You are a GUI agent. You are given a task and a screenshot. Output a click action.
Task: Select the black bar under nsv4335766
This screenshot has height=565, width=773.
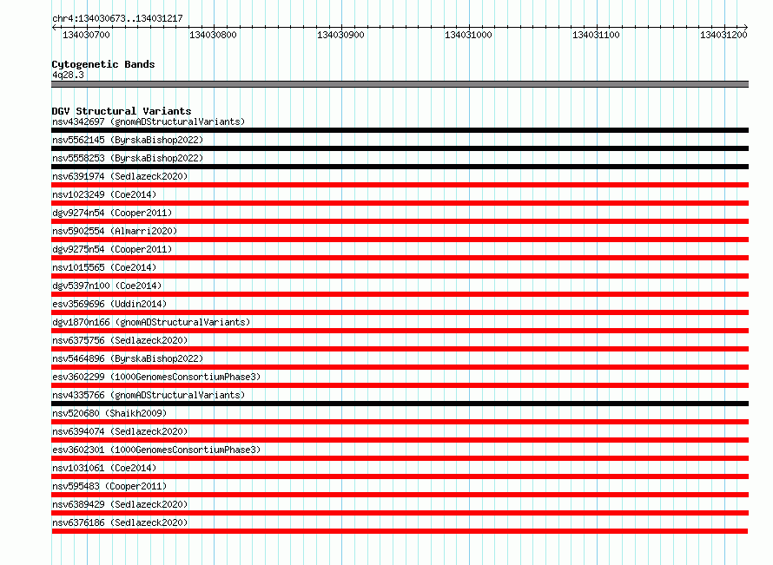click(400, 404)
